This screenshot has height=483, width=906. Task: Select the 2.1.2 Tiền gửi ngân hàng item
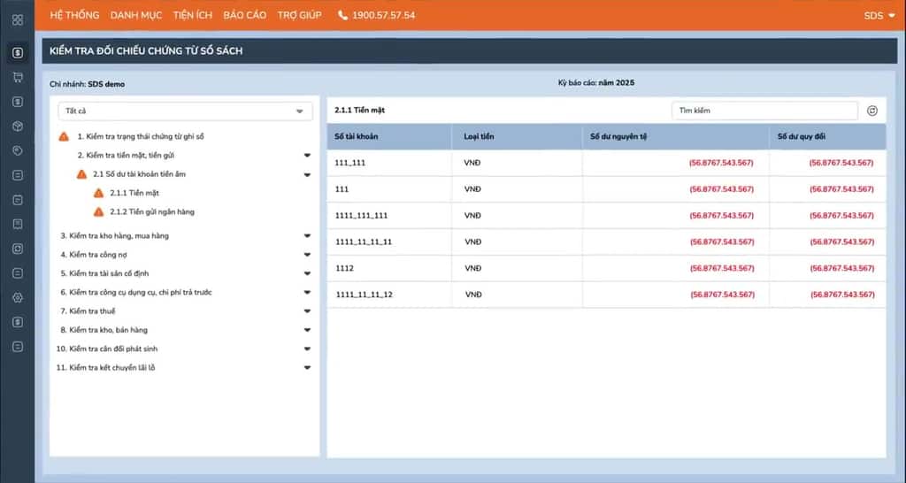(152, 212)
